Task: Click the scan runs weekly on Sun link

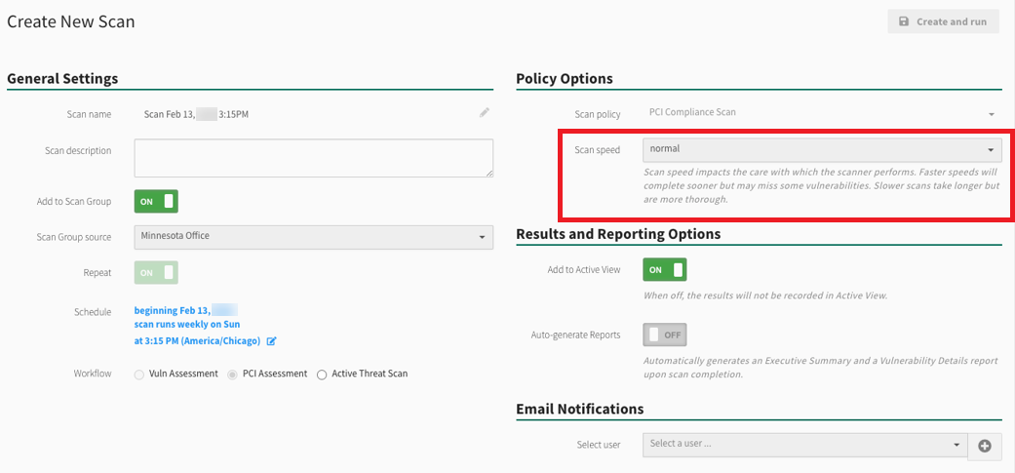Action: [x=186, y=325]
